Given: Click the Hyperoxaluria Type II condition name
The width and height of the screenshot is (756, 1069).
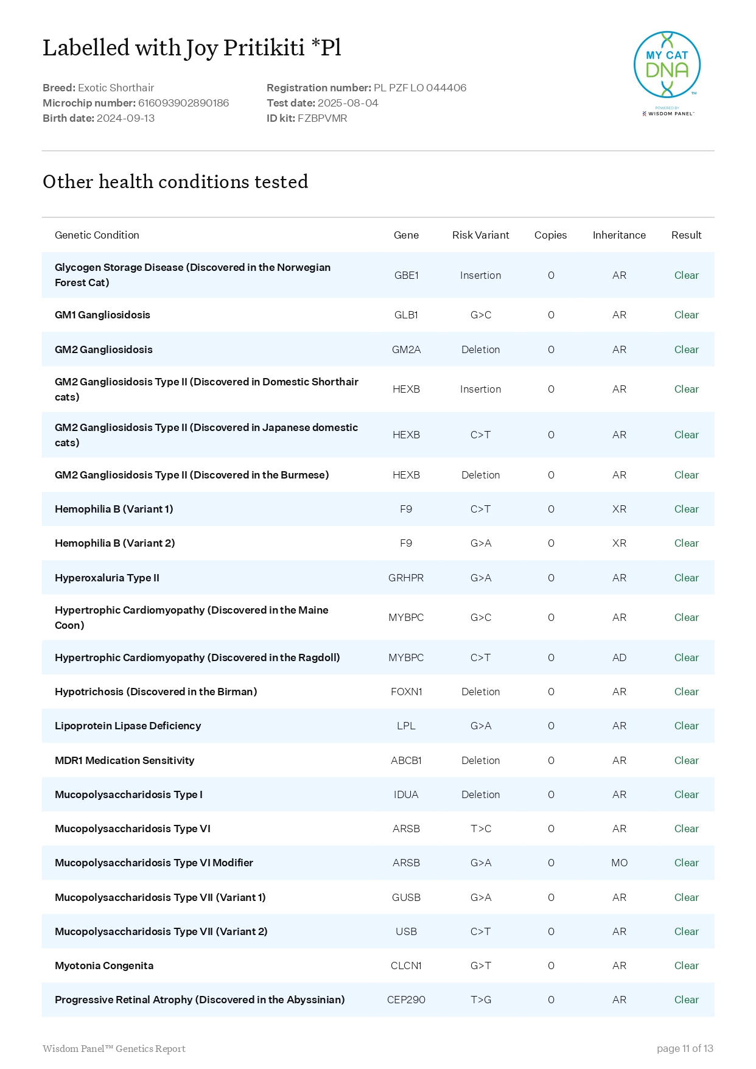Looking at the screenshot, I should (x=107, y=578).
